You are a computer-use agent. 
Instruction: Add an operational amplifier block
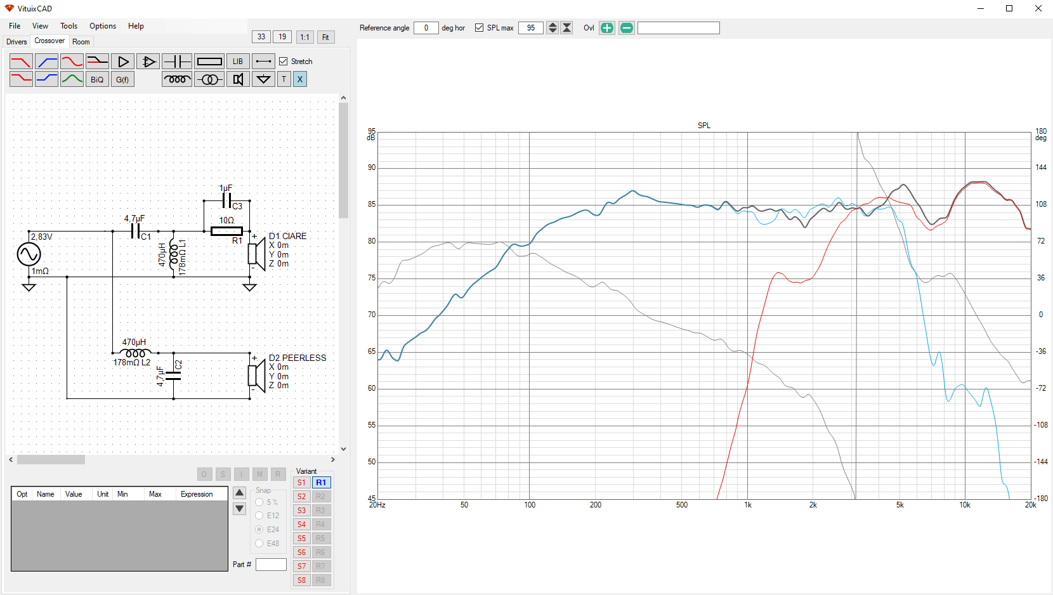pyautogui.click(x=148, y=62)
